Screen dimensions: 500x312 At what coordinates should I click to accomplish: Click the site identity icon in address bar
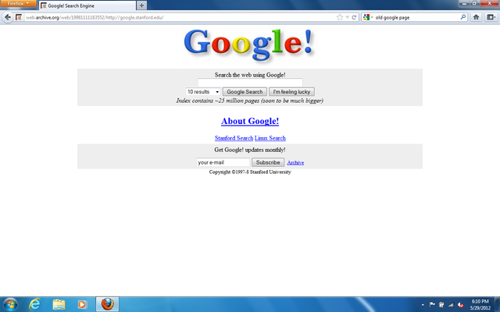tap(19, 17)
